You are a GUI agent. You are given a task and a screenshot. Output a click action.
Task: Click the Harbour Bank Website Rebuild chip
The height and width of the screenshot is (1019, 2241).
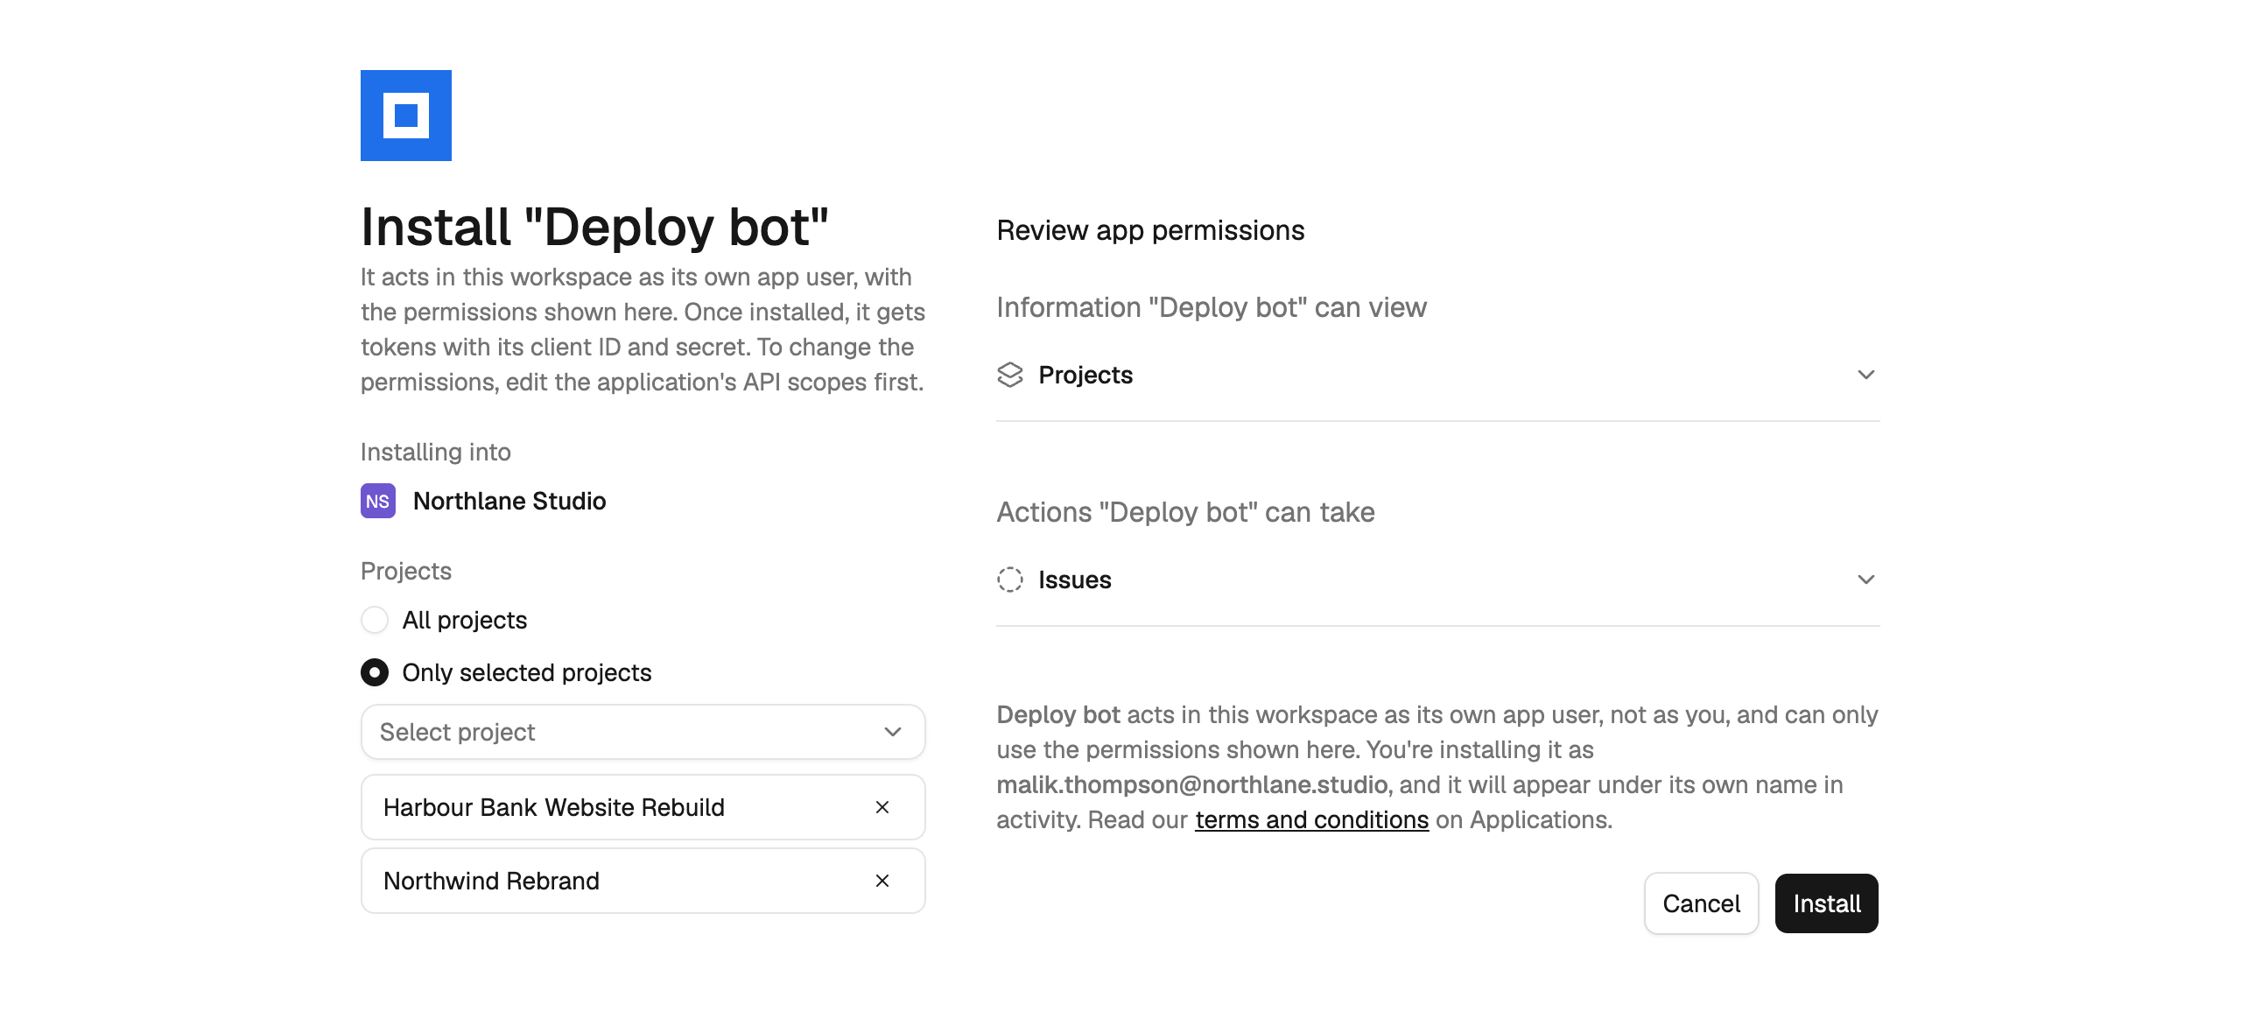643,807
